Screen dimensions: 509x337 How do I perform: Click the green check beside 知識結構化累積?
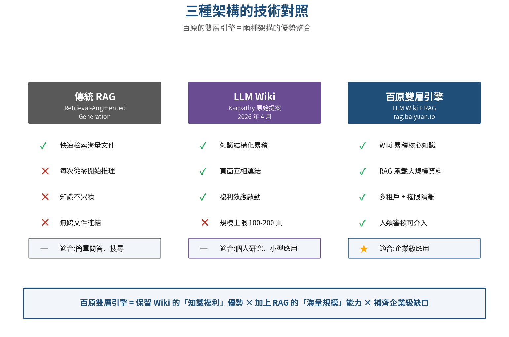click(203, 146)
